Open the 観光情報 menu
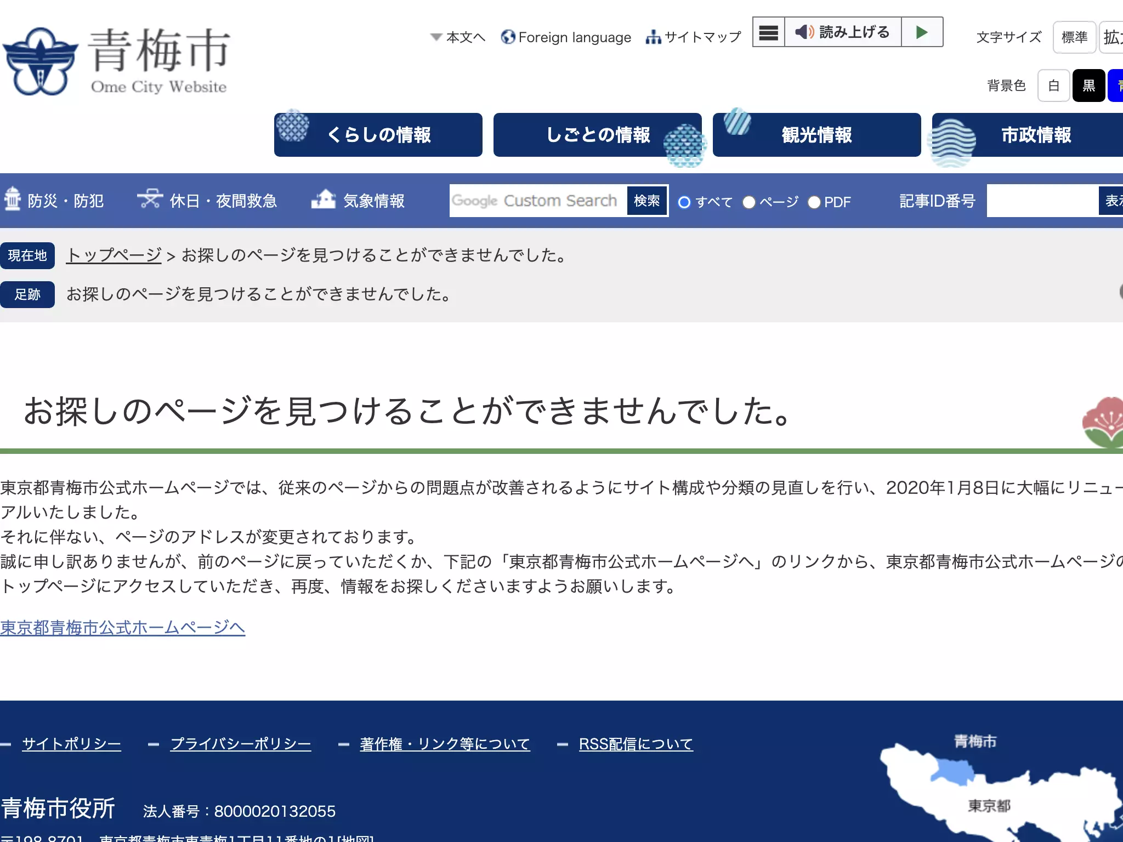 [817, 135]
